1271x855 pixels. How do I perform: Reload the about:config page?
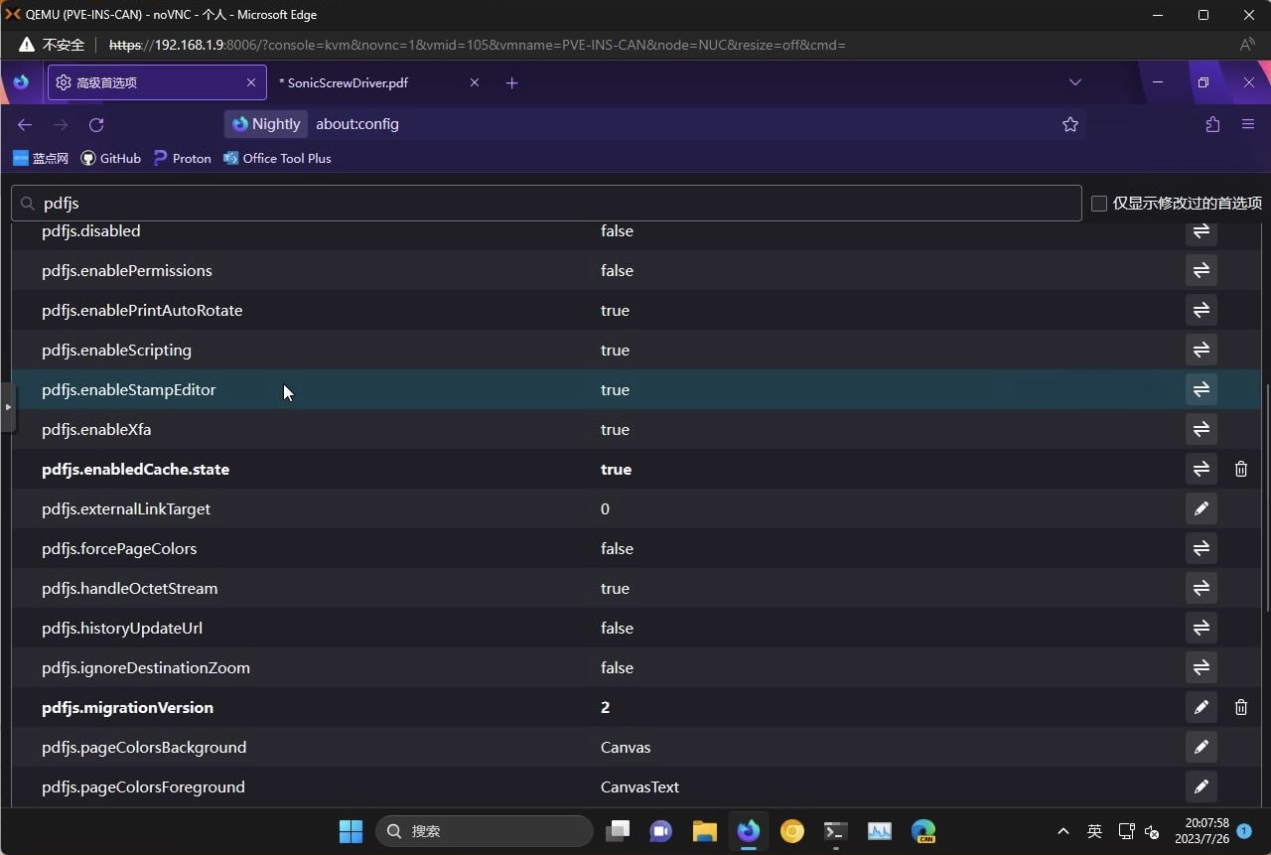96,124
